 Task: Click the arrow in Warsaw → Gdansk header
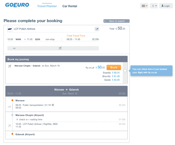[x=66, y=89]
